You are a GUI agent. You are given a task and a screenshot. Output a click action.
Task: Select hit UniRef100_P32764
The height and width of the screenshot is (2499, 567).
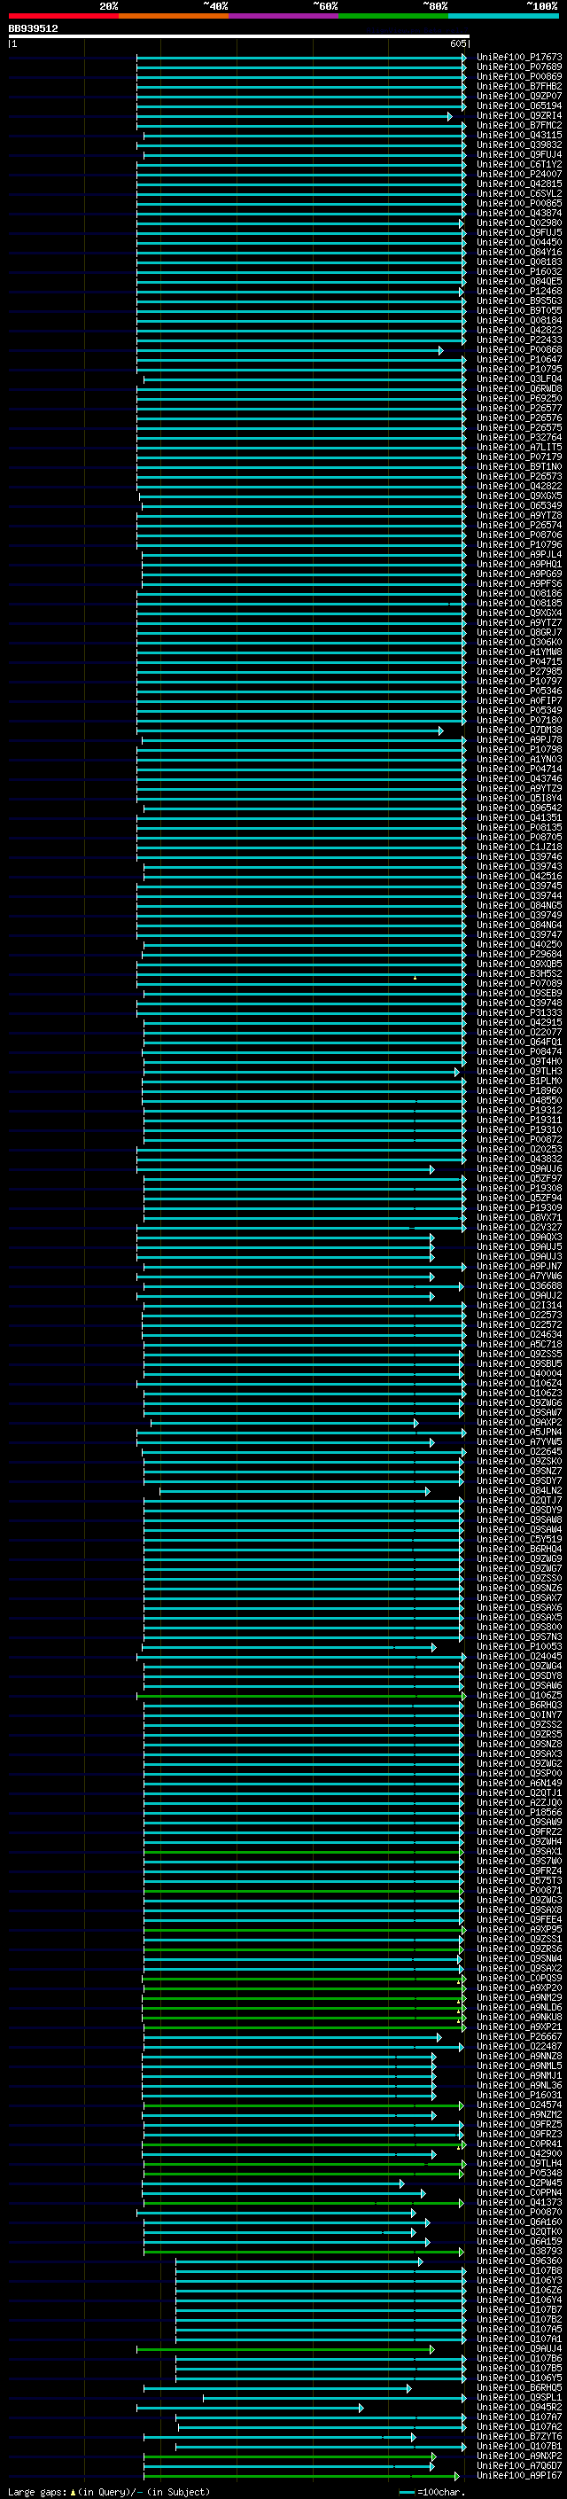pyautogui.click(x=518, y=438)
